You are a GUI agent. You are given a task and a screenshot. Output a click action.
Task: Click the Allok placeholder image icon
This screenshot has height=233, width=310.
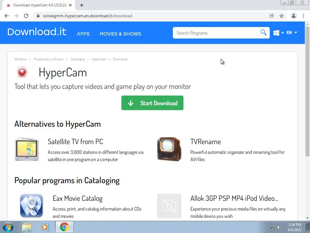169,206
